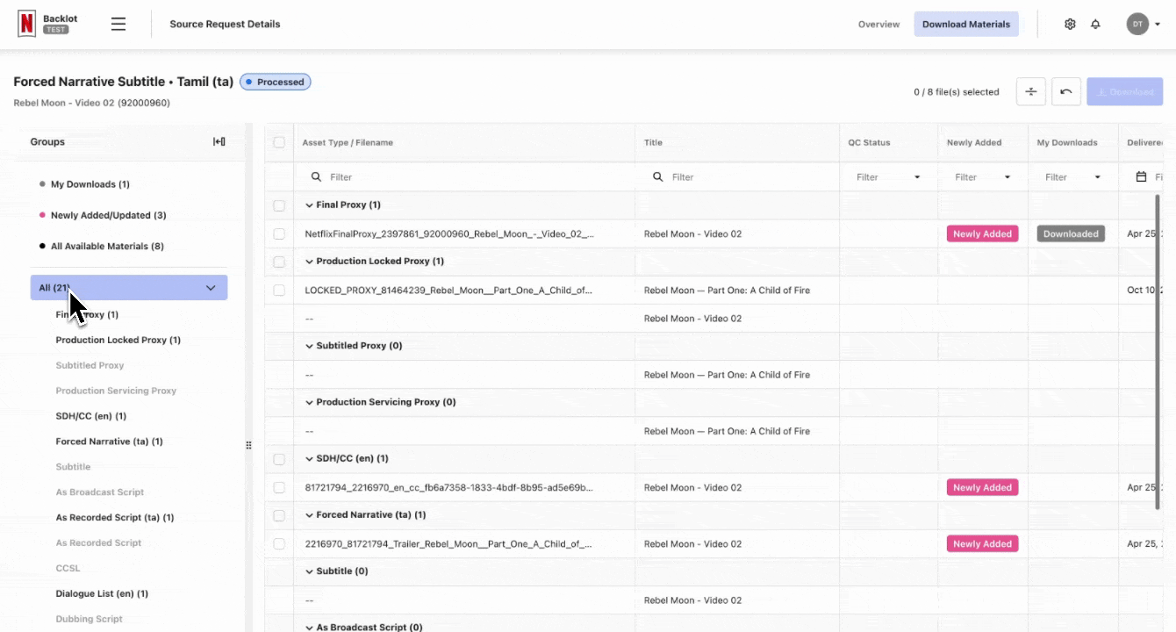The width and height of the screenshot is (1176, 632).
Task: Open the QC Status filter dropdown
Action: tap(888, 177)
